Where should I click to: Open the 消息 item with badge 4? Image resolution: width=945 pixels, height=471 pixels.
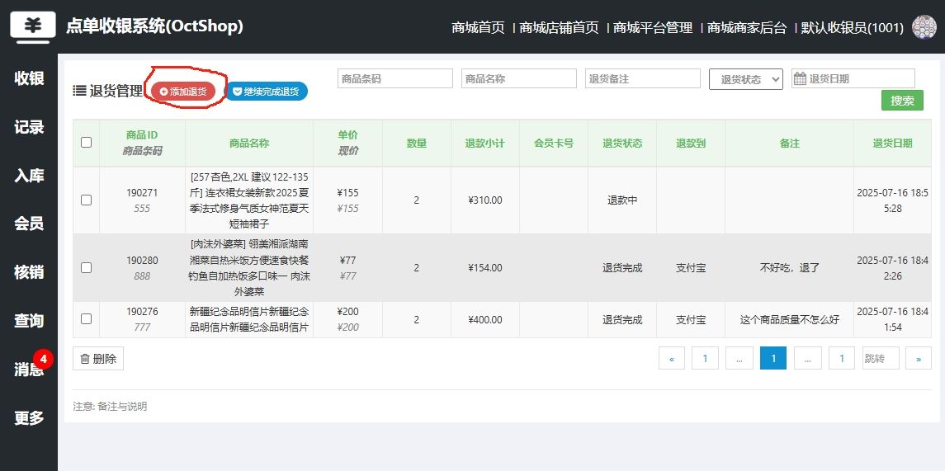29,369
